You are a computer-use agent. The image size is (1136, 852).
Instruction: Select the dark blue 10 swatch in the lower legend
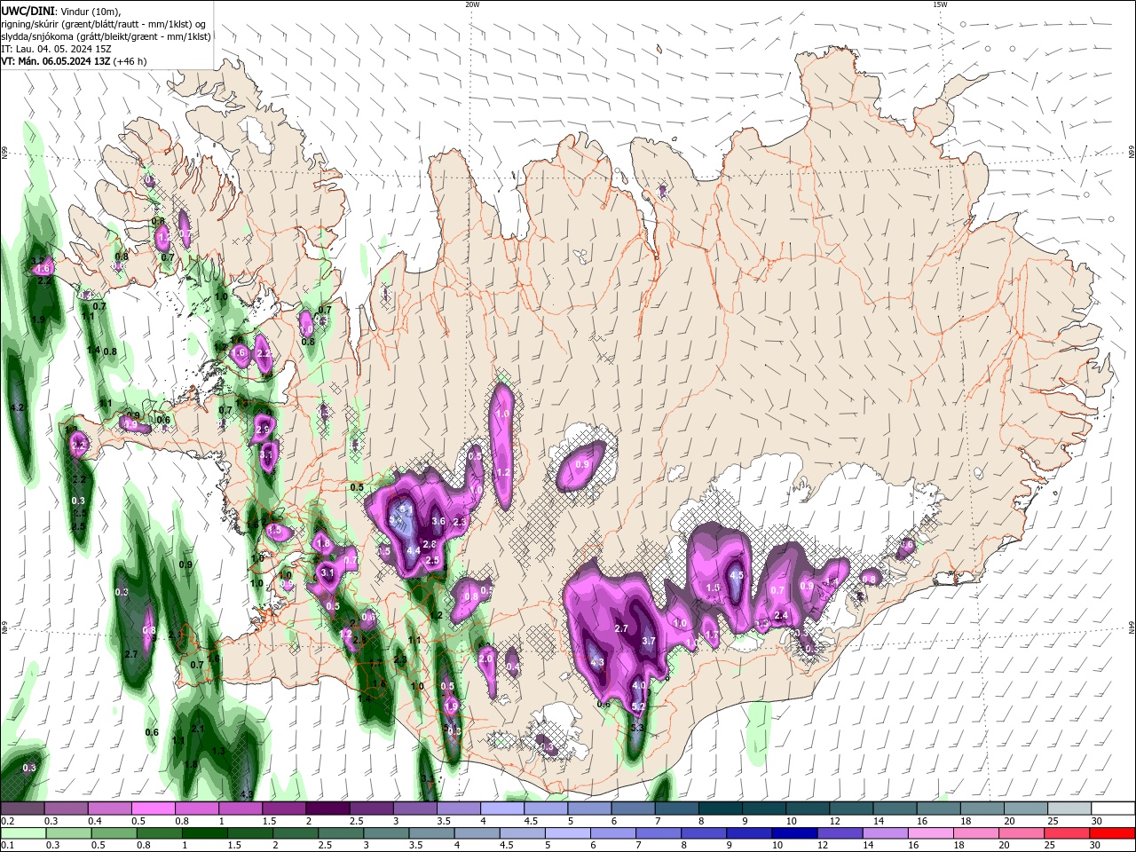pyautogui.click(x=793, y=833)
